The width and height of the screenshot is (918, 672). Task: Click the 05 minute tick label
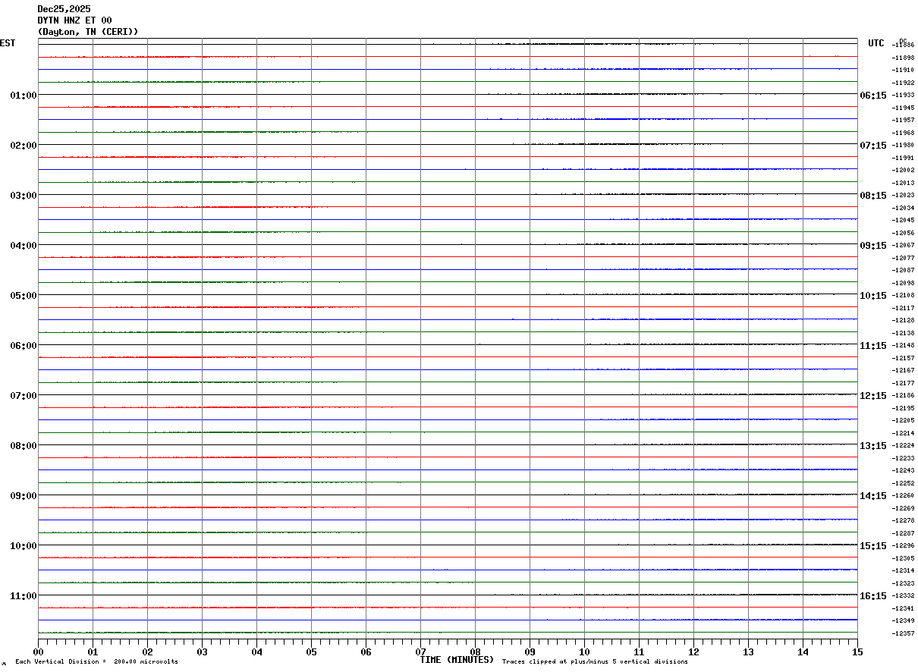(311, 652)
